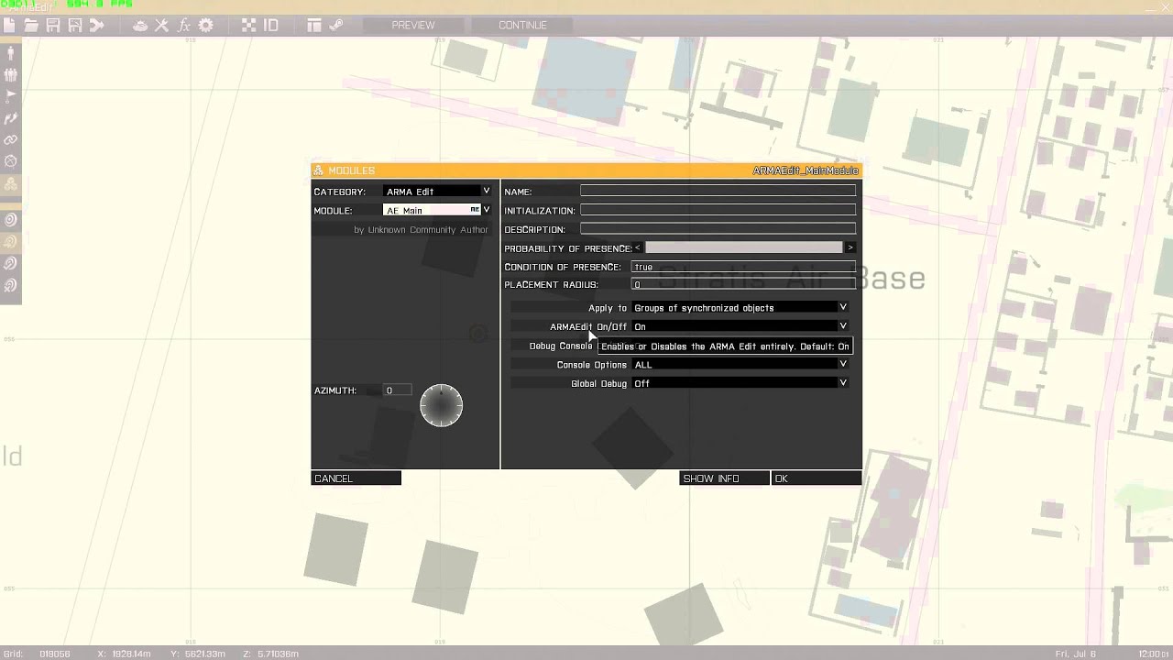Click the Probability of Presence slider bar

pyautogui.click(x=743, y=247)
